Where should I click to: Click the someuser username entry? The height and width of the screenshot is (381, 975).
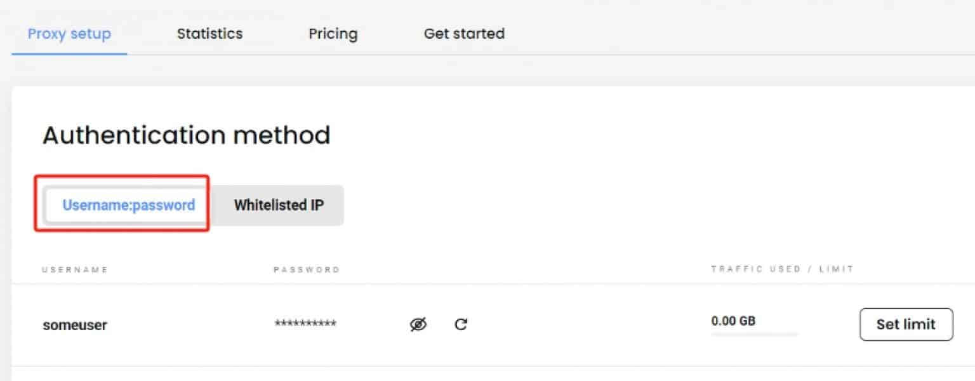(x=74, y=324)
